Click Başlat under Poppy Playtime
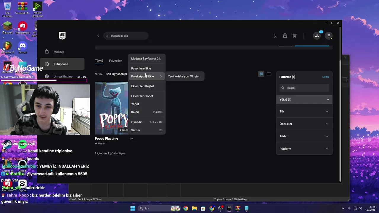 point(100,143)
